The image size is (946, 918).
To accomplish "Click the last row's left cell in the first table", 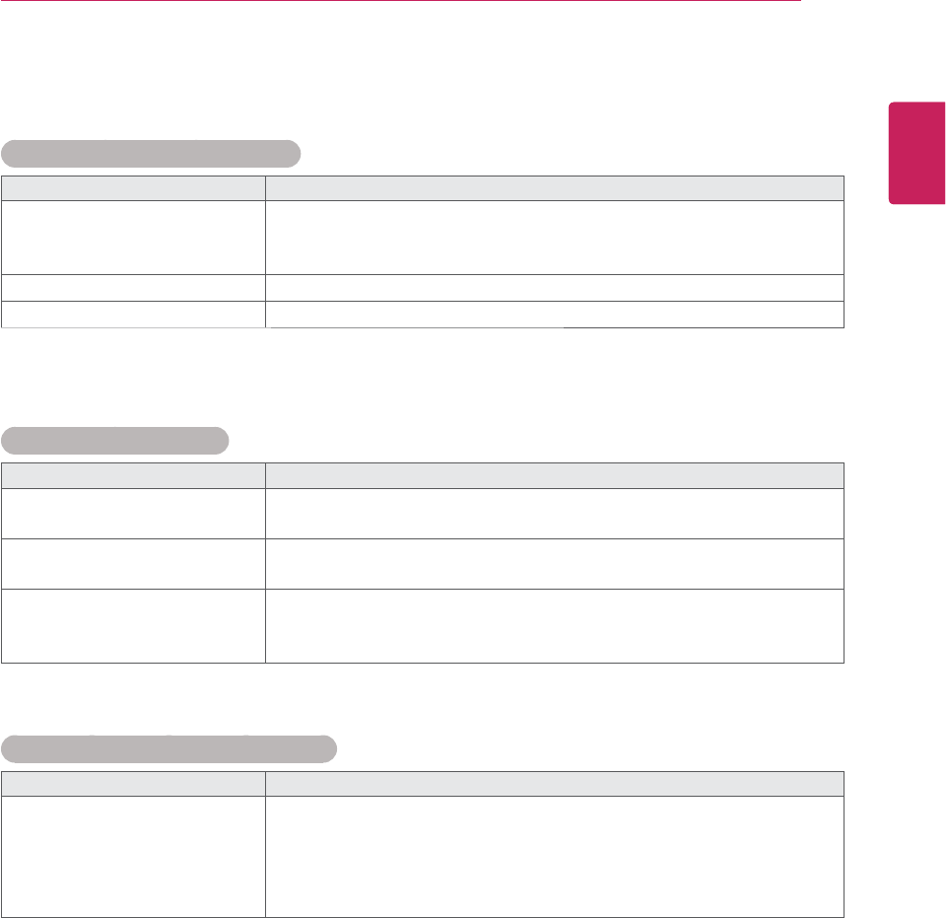I will [134, 314].
